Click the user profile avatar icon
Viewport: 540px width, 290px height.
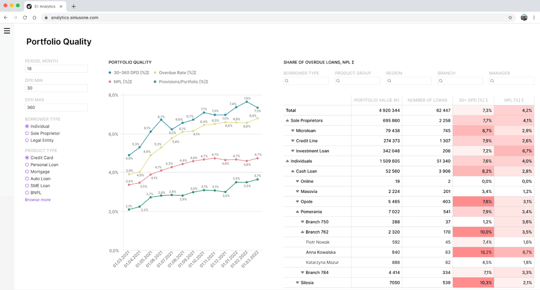click(524, 17)
